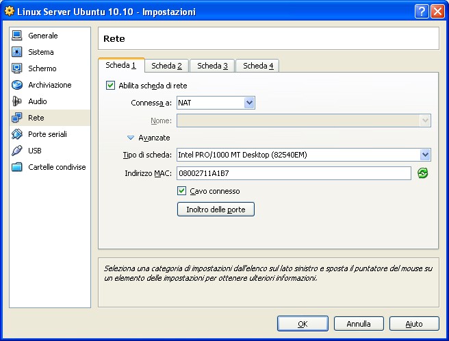Viewport: 449px width, 341px height.
Task: Open the Audio speaker icon
Action: (17, 101)
